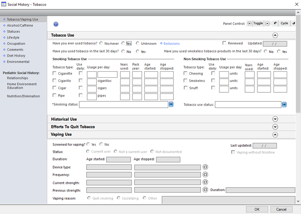Click the blue information icon
Image resolution: width=301 pixels, height=214 pixels.
pyautogui.click(x=56, y=24)
